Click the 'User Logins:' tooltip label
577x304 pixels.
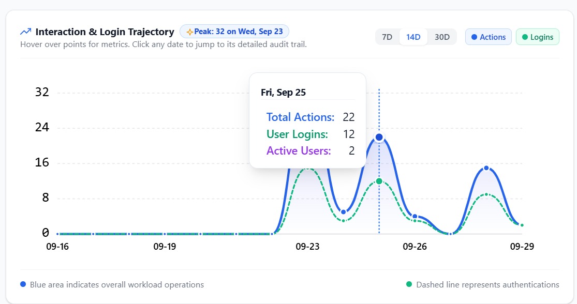coord(297,134)
